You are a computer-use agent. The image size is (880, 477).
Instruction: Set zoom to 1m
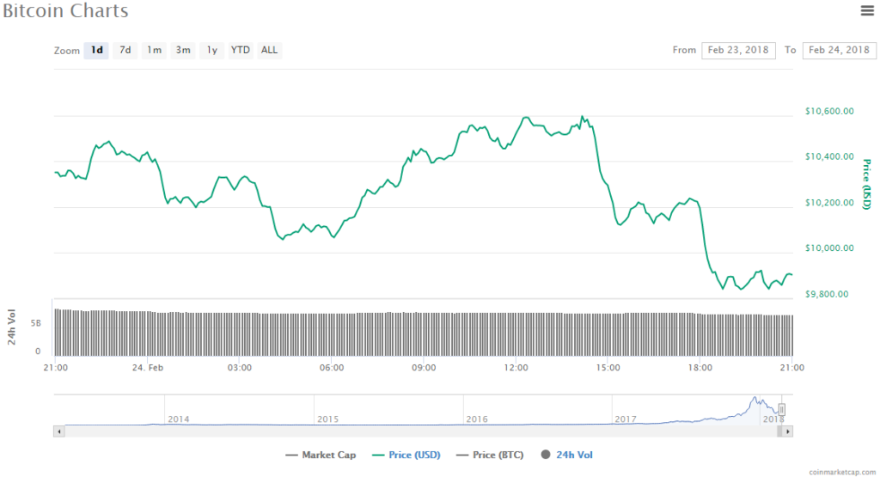pyautogui.click(x=154, y=50)
